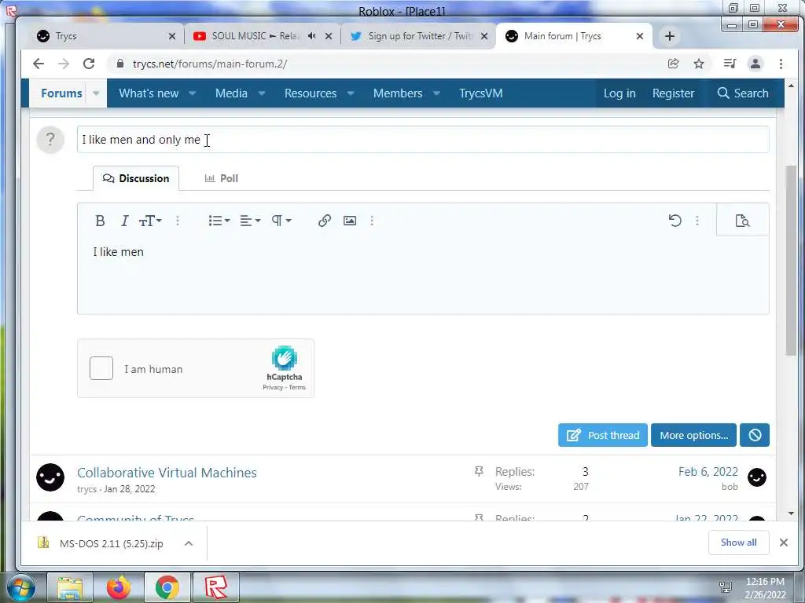Viewport: 805px width, 603px height.
Task: Click the Register link
Action: [x=673, y=93]
